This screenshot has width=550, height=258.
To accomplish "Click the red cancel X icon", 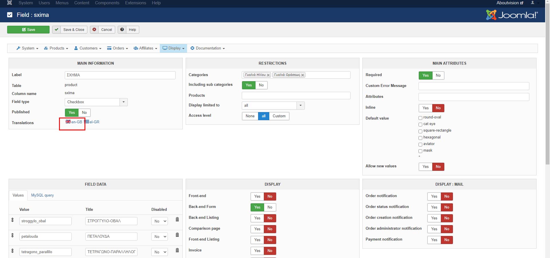I will (x=94, y=30).
